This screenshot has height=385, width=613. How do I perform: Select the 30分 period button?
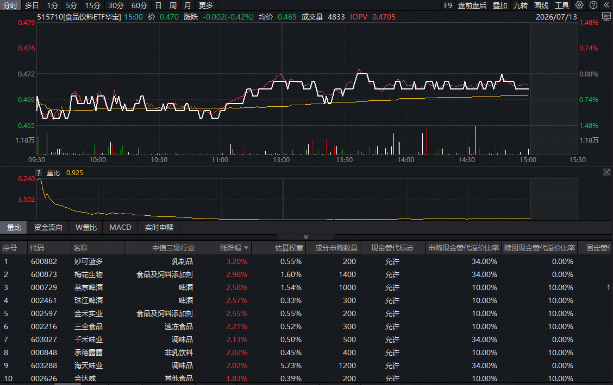116,5
